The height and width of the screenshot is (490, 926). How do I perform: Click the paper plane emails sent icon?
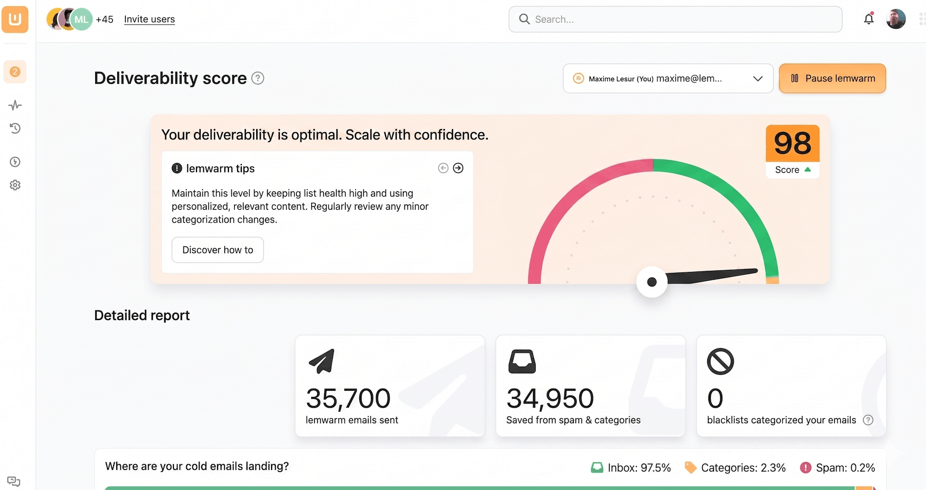click(322, 361)
